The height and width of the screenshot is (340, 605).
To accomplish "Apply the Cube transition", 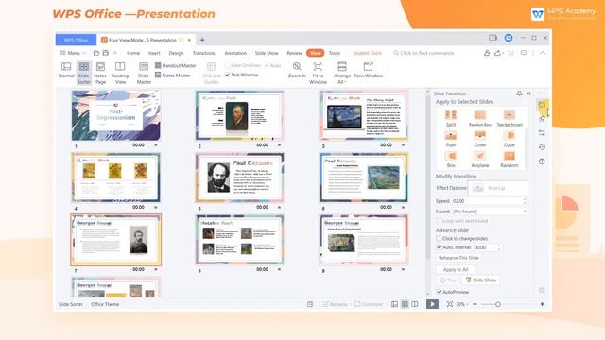I will pyautogui.click(x=510, y=139).
